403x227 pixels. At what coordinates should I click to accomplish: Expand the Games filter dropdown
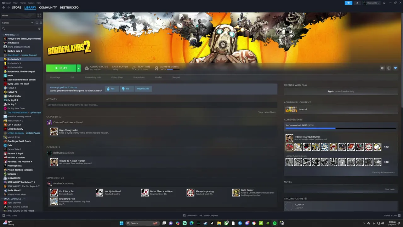point(17,23)
